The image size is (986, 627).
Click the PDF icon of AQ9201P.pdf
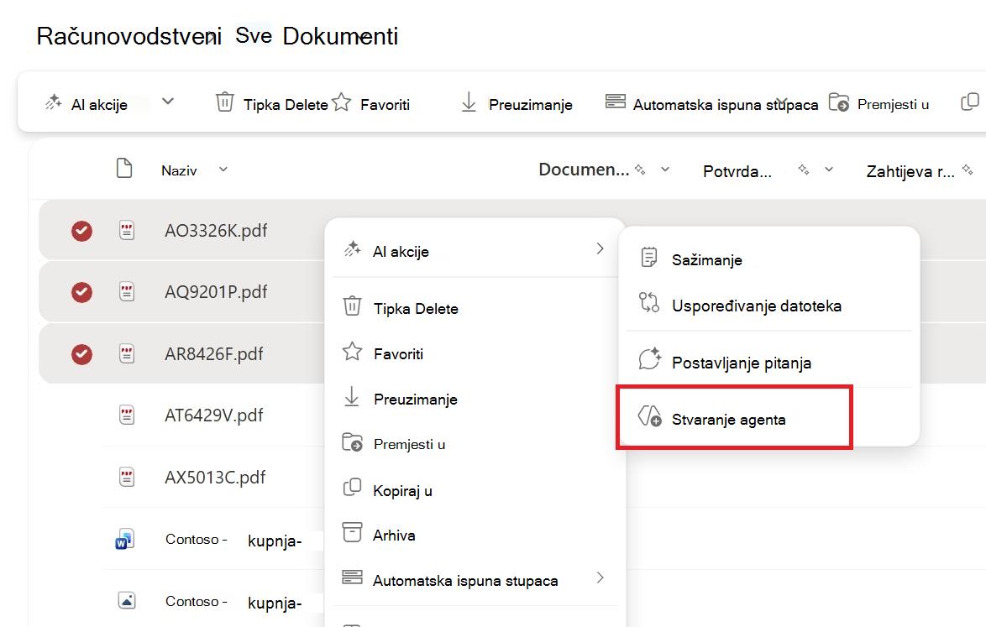coord(127,292)
